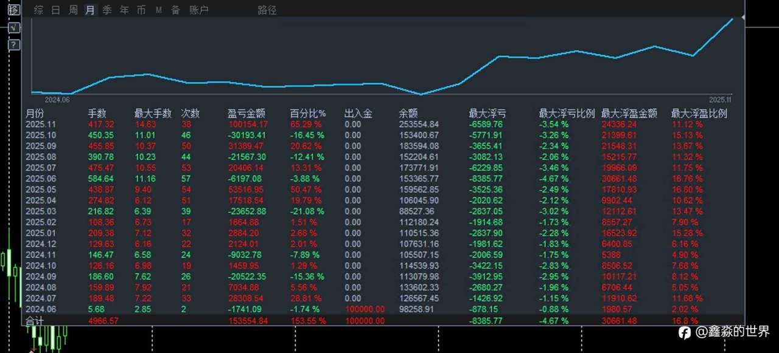Switch to the 日 daily tab

55,10
